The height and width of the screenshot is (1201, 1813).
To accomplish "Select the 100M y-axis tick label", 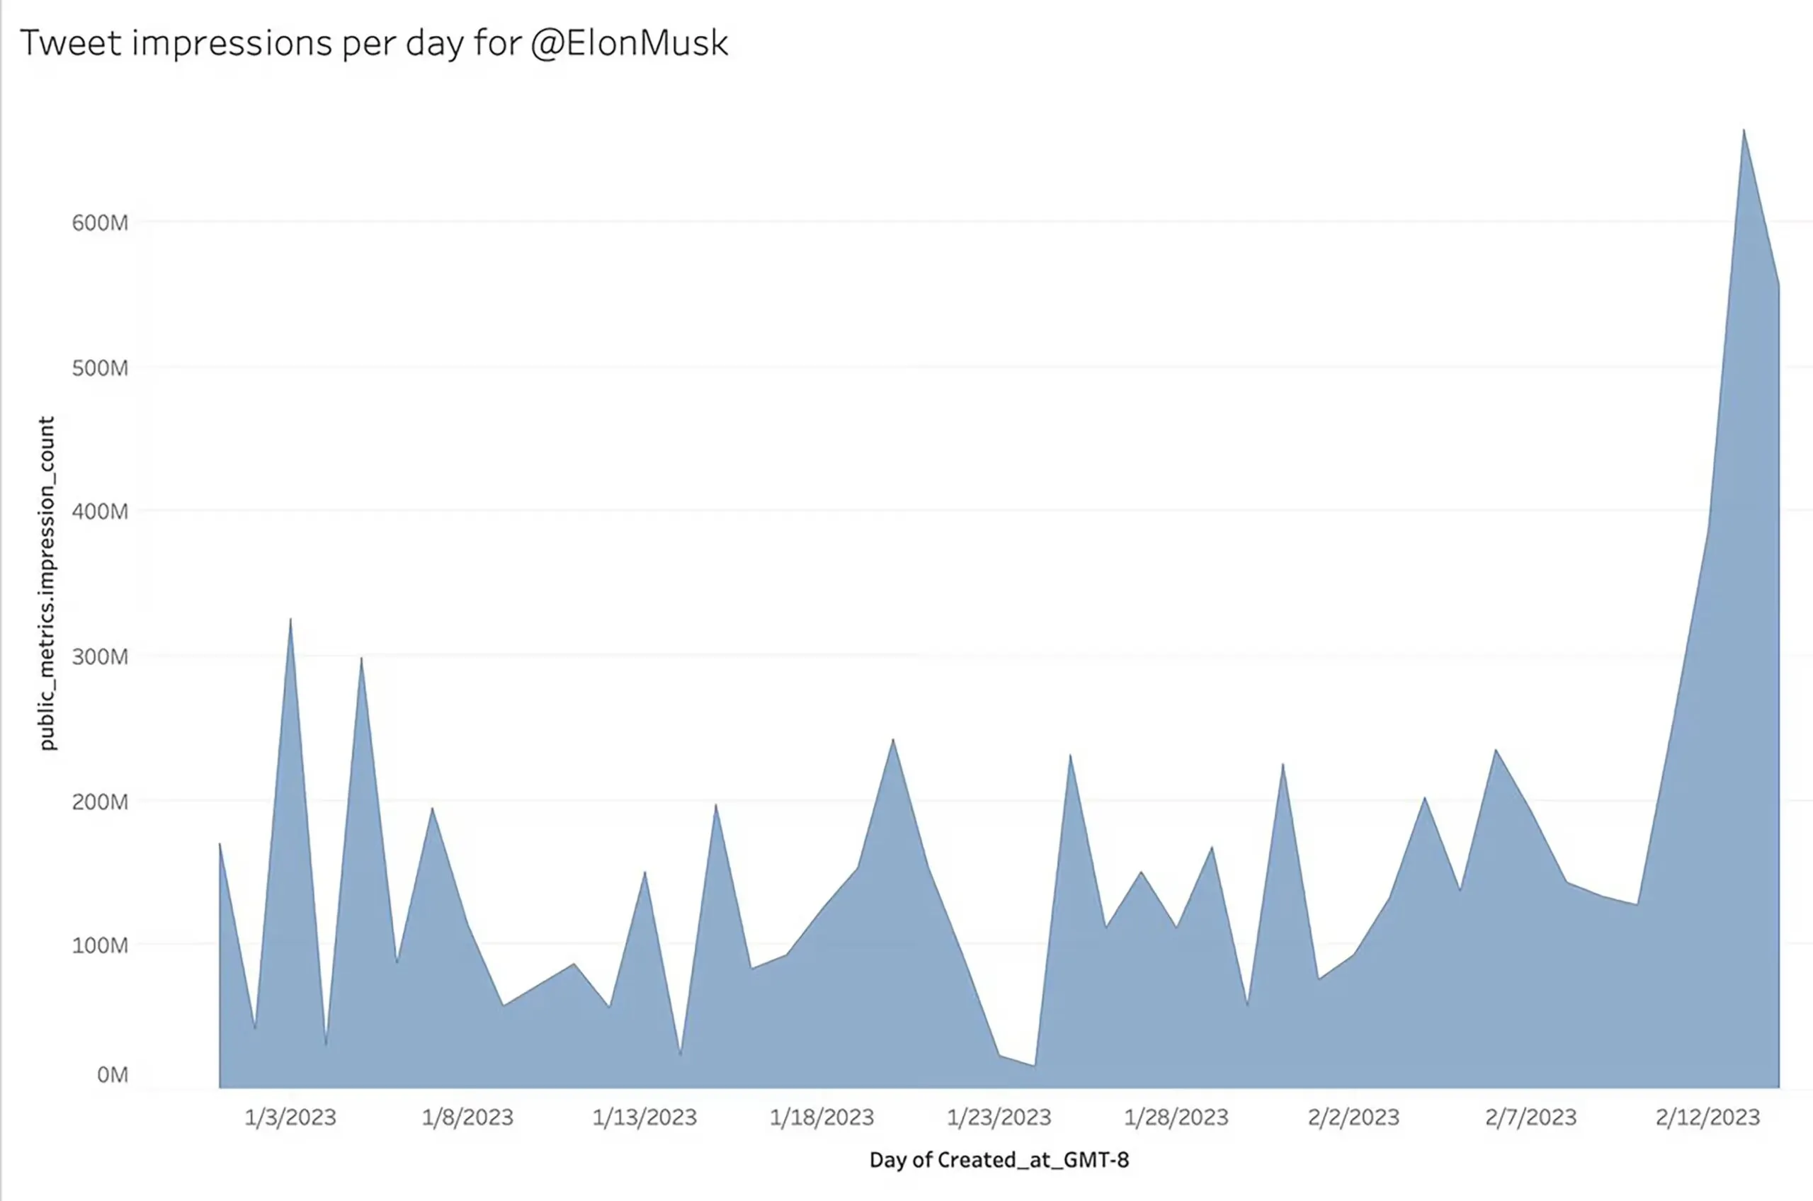I will 100,945.
